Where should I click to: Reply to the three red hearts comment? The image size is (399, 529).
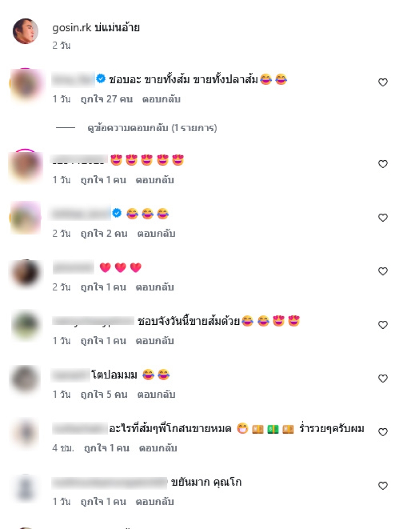point(155,287)
